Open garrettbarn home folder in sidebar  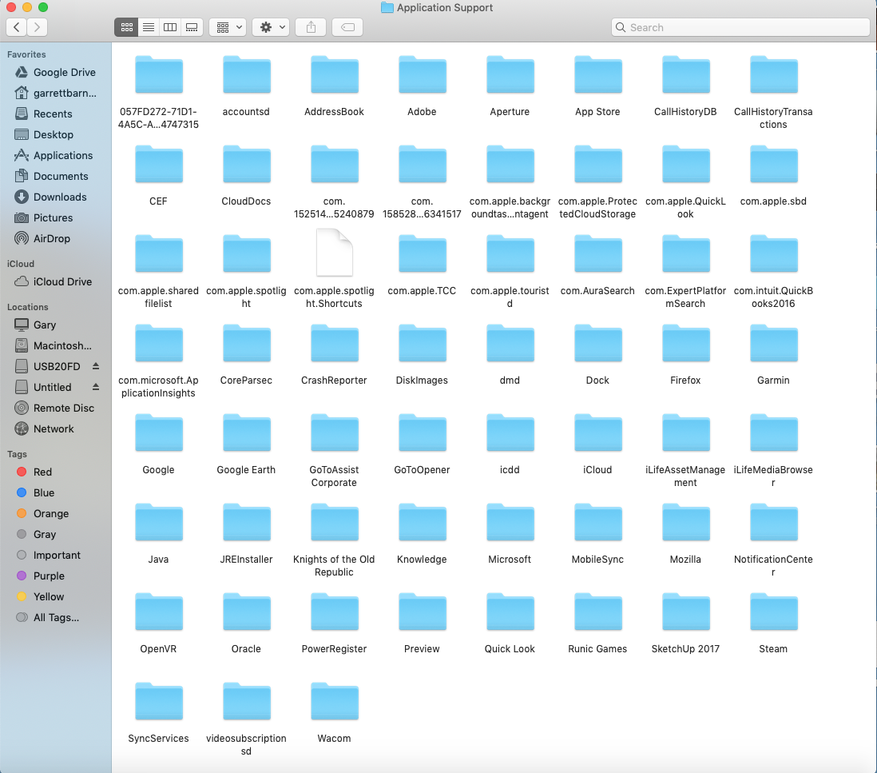55,93
